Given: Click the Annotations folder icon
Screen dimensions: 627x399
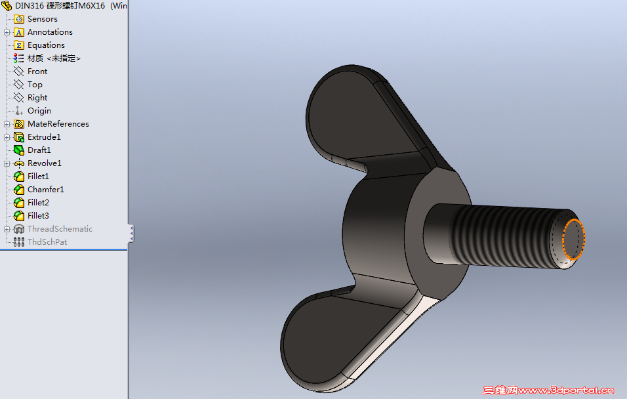Looking at the screenshot, I should (x=19, y=32).
